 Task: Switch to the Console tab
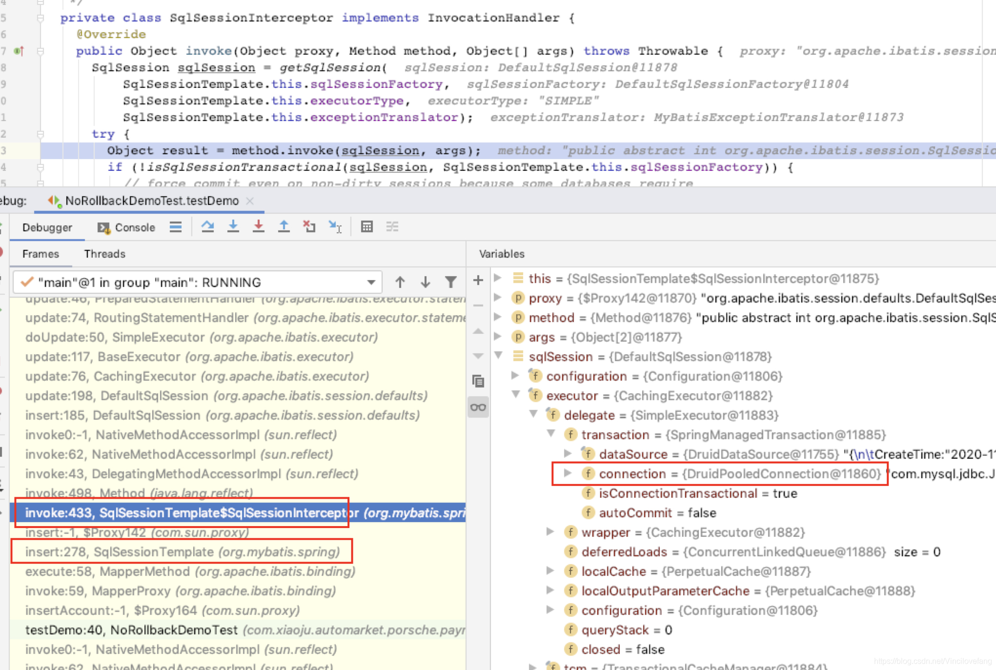[x=133, y=227]
